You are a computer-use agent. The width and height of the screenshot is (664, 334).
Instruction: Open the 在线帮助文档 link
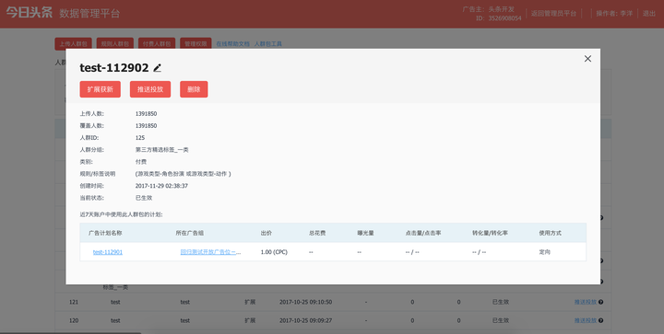tap(233, 43)
